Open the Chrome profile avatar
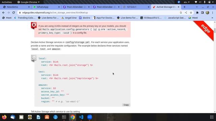 208,13
